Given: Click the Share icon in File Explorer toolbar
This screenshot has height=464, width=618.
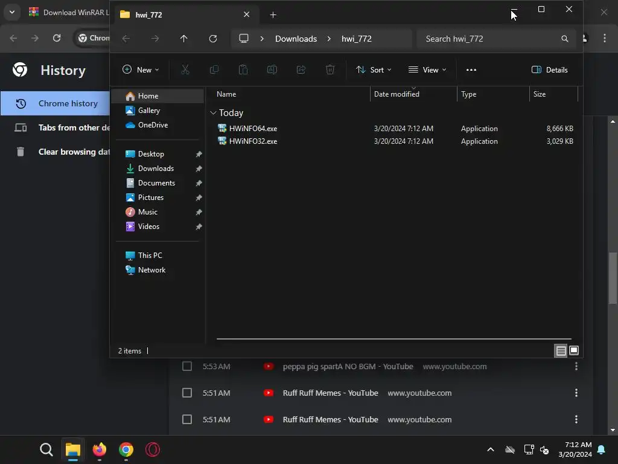Looking at the screenshot, I should pos(301,70).
